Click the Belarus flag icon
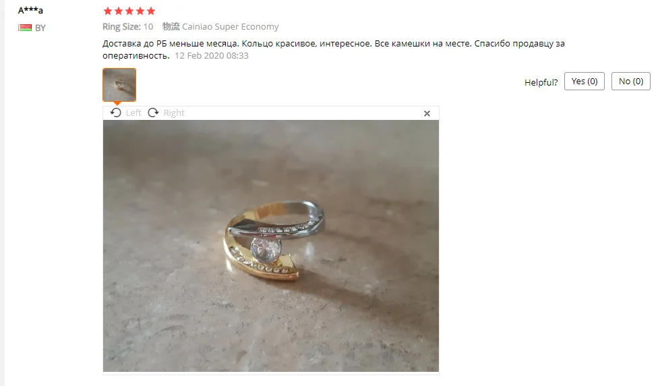Viewport: 660px width, 386px height. pos(25,28)
